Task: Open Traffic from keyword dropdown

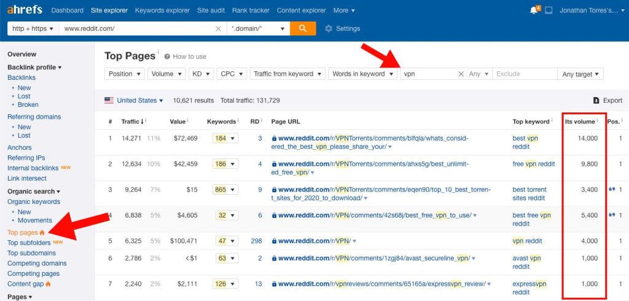Action: pos(287,74)
